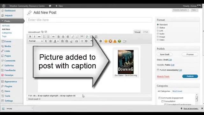Select the Image post format
Viewport: 204px width, 115px height.
(158, 37)
